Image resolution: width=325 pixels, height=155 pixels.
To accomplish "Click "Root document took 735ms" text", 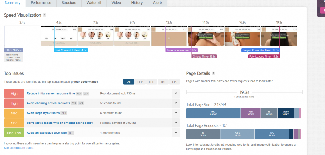I will click(x=118, y=94).
